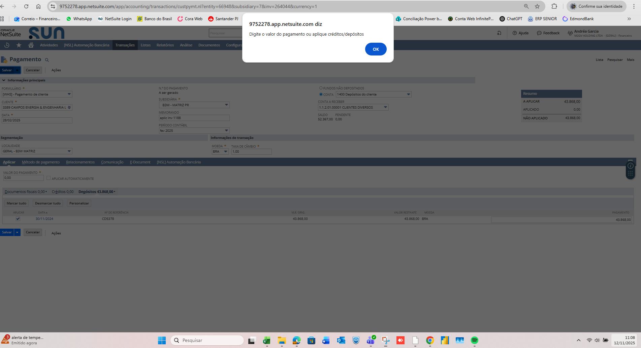Open the Período Contábil dropdown
Image resolution: width=641 pixels, height=348 pixels.
click(226, 130)
